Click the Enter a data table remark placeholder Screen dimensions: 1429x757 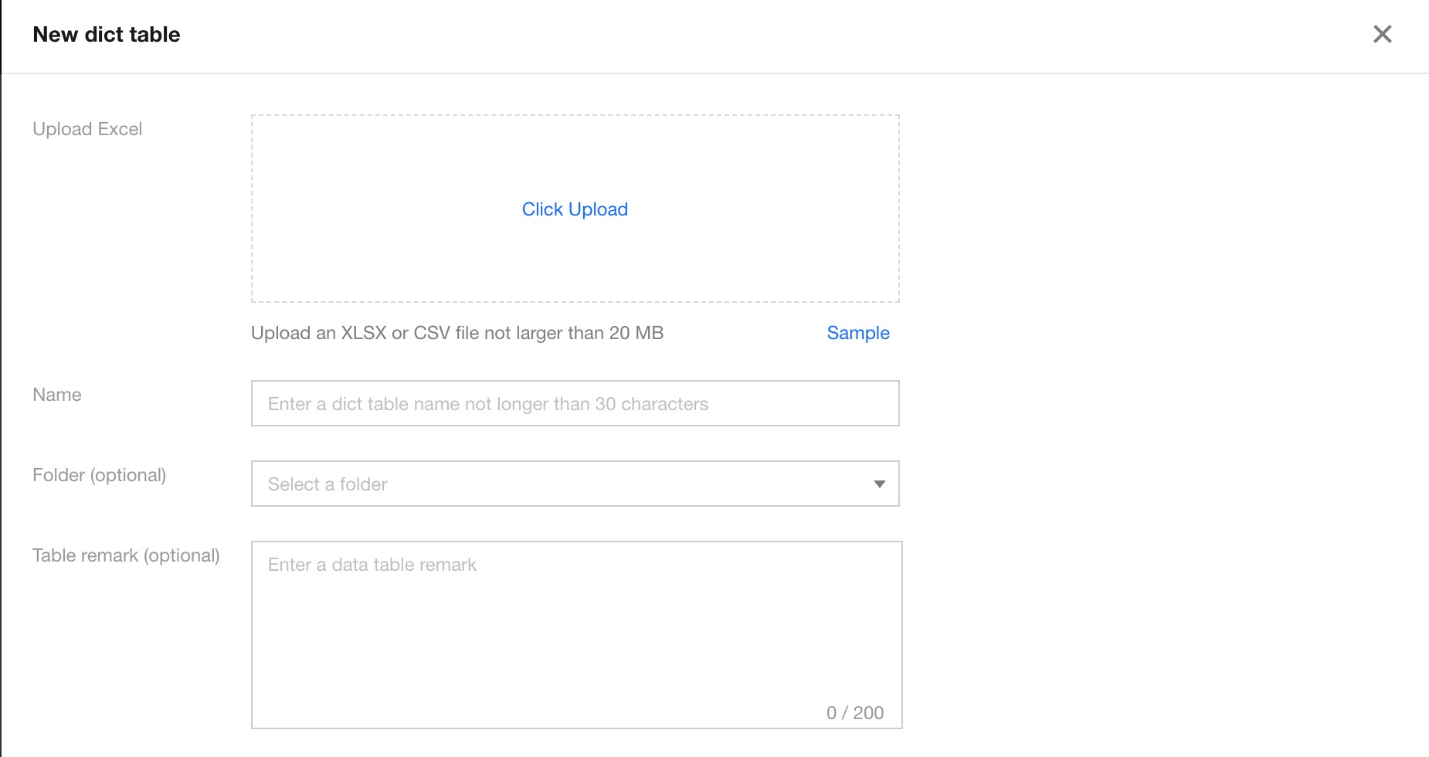point(372,565)
